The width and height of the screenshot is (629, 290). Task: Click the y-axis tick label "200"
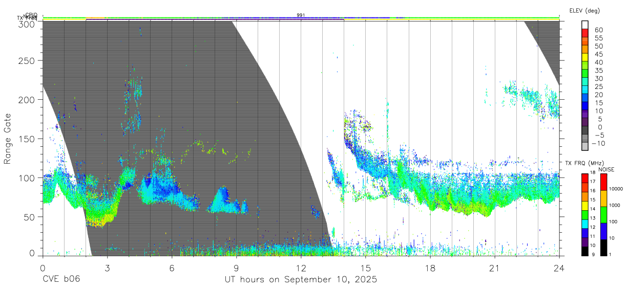point(27,100)
